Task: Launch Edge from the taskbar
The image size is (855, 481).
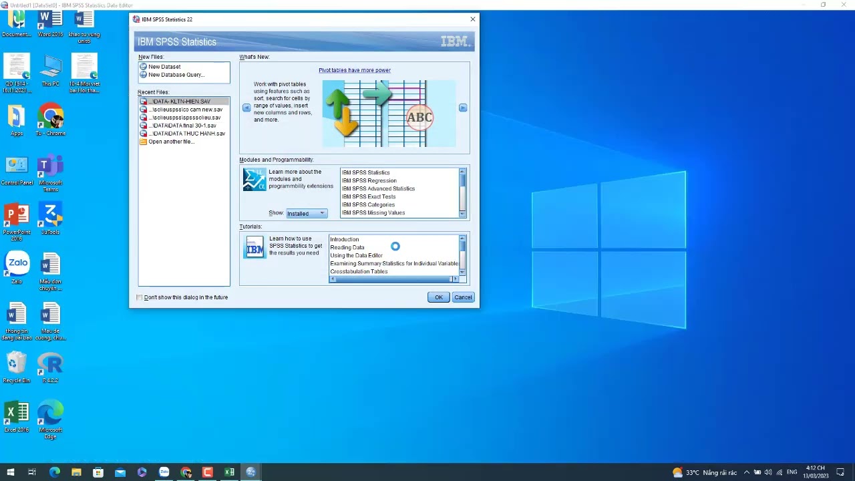Action: 55,472
